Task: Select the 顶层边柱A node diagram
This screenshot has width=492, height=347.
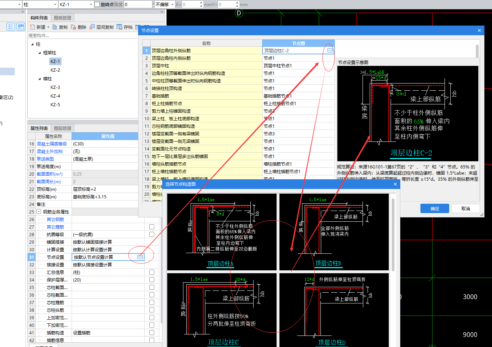Action: point(222,232)
